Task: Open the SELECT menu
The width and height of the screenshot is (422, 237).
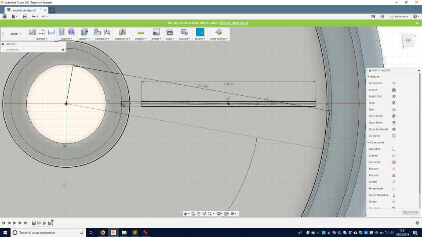Action: (200, 39)
